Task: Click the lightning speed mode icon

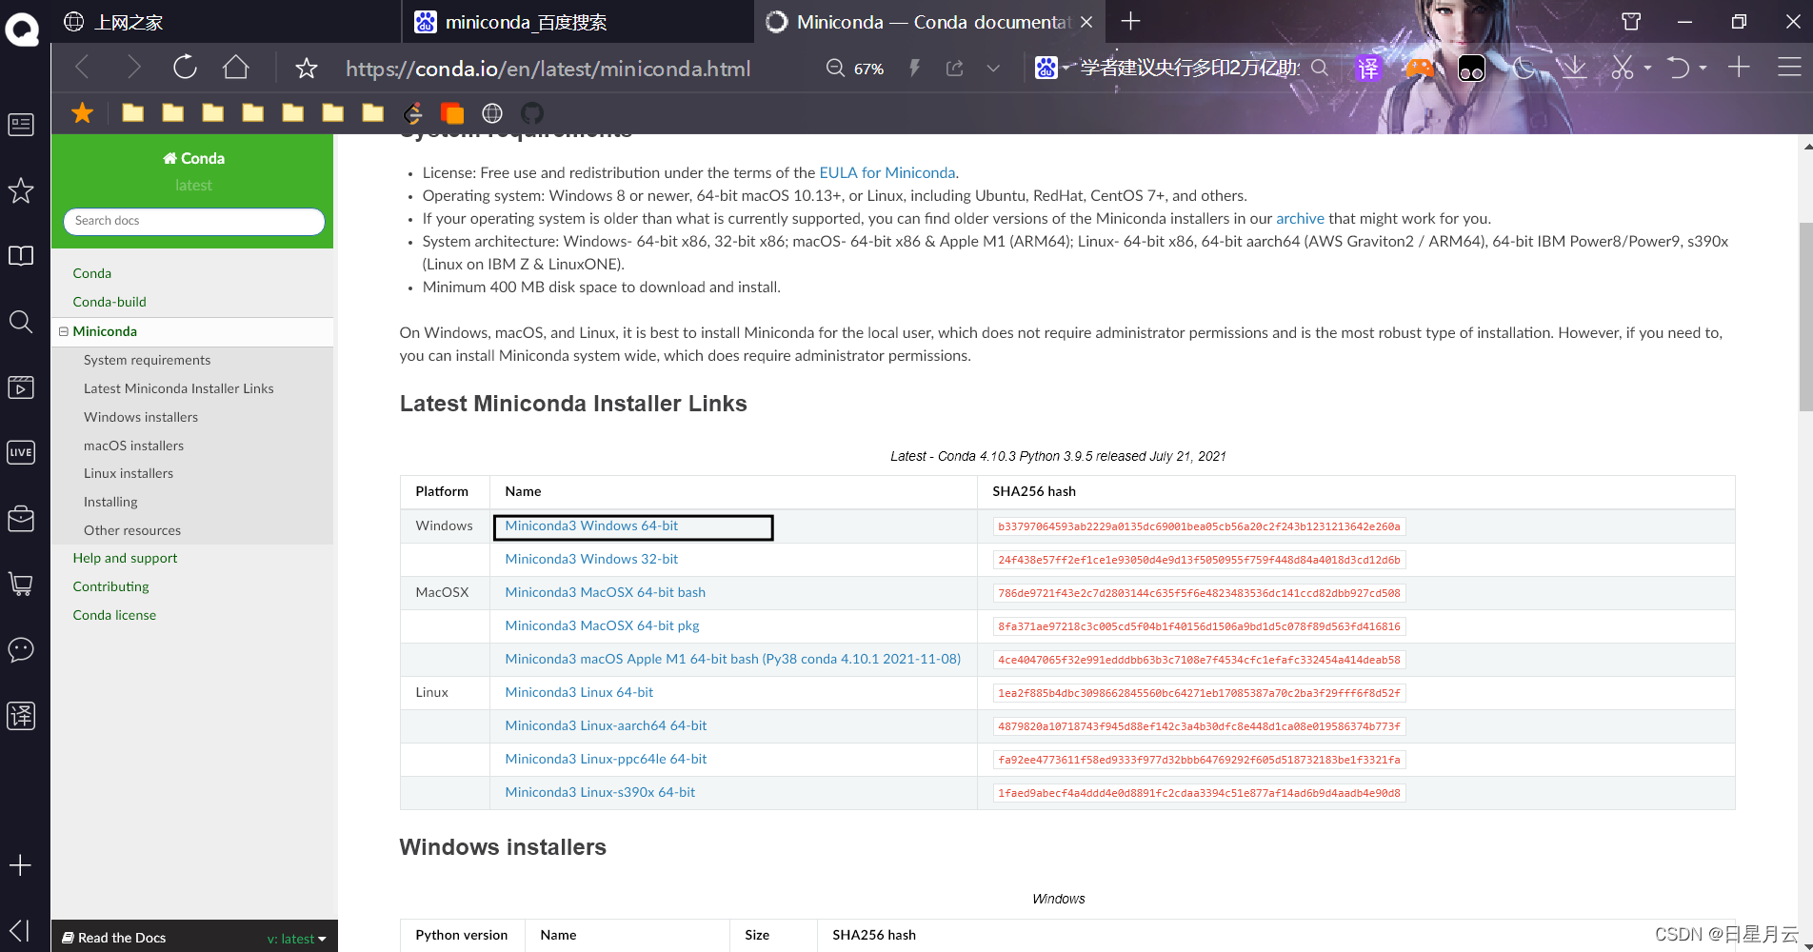Action: click(x=914, y=69)
